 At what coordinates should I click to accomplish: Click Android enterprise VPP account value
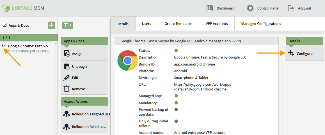click(x=200, y=132)
